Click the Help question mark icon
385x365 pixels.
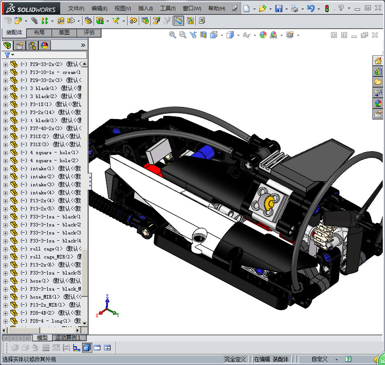coord(341,8)
